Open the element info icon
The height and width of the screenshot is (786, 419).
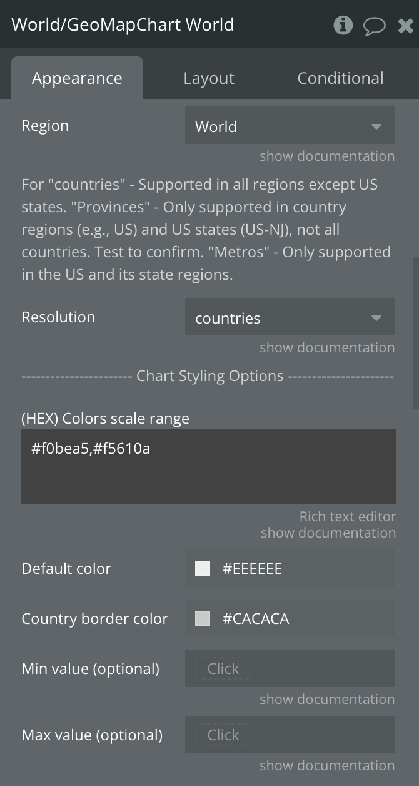[343, 25]
